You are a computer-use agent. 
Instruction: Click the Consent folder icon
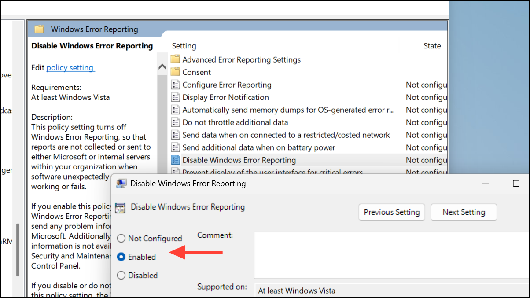(x=175, y=72)
